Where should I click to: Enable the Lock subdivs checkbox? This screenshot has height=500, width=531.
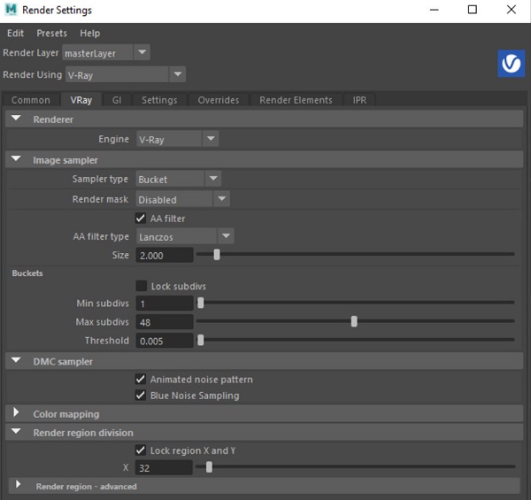click(141, 286)
